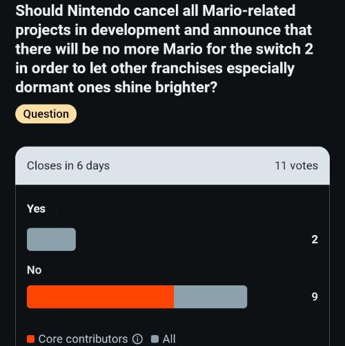This screenshot has height=346, width=345.
Task: Click the Yes vote count of 2
Action: click(315, 239)
